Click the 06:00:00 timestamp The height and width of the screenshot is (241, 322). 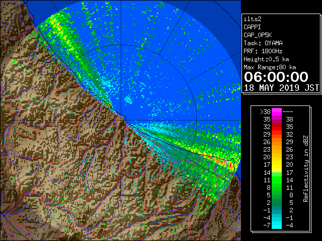tap(276, 77)
